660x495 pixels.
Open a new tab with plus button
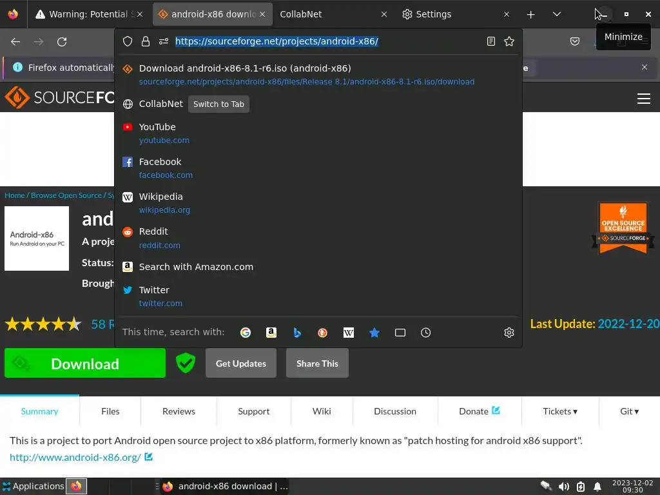click(x=531, y=14)
